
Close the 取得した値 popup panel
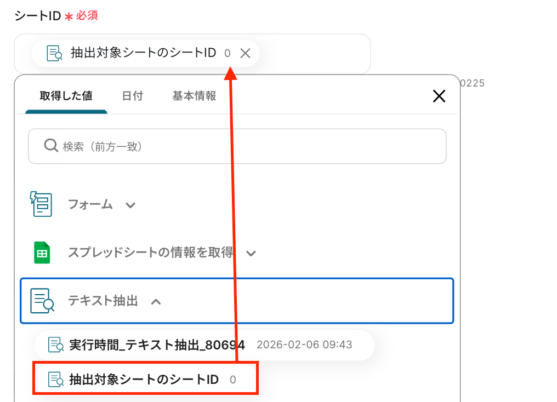tap(439, 96)
